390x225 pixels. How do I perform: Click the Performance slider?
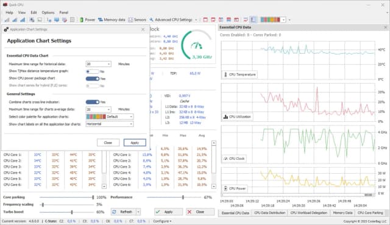[174, 197]
